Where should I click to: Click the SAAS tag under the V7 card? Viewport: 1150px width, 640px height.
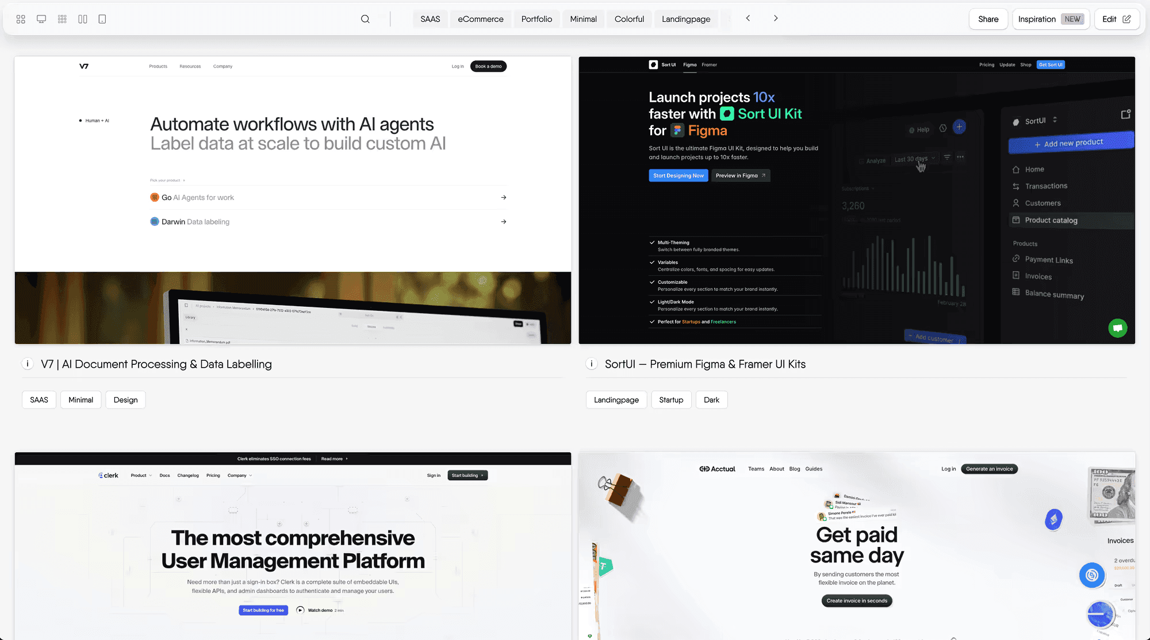[39, 400]
